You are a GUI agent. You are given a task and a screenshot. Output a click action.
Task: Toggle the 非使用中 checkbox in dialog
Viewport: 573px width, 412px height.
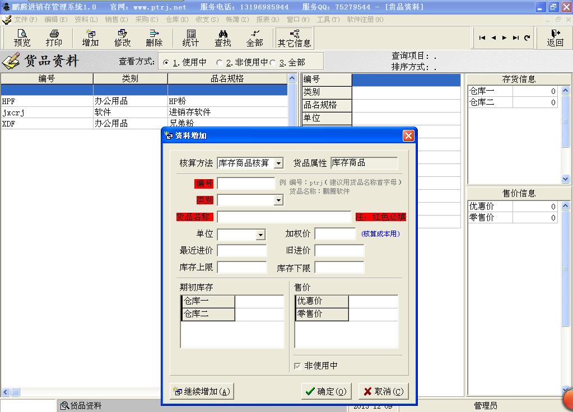tap(297, 366)
